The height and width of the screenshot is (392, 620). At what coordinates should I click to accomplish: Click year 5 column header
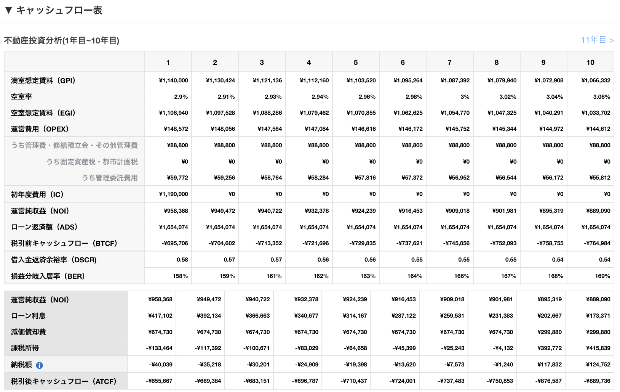(356, 62)
